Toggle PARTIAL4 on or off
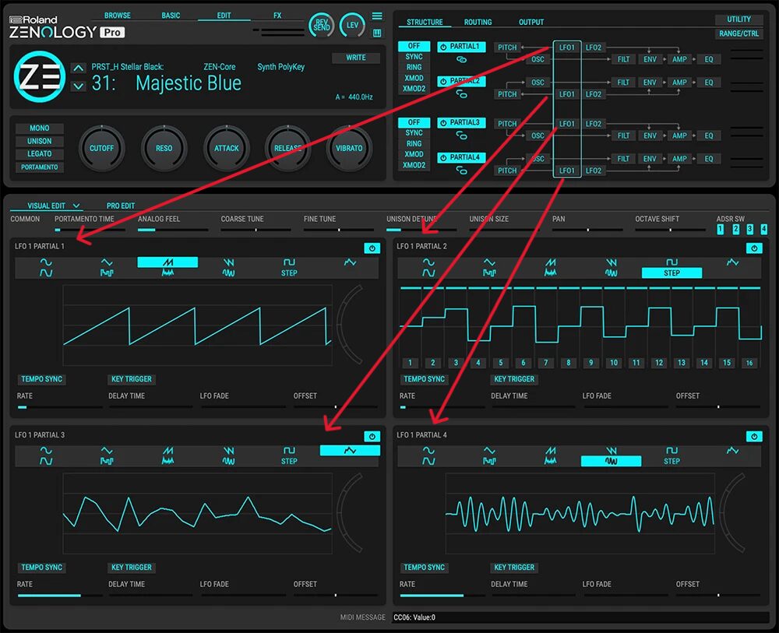This screenshot has width=779, height=633. click(x=461, y=157)
